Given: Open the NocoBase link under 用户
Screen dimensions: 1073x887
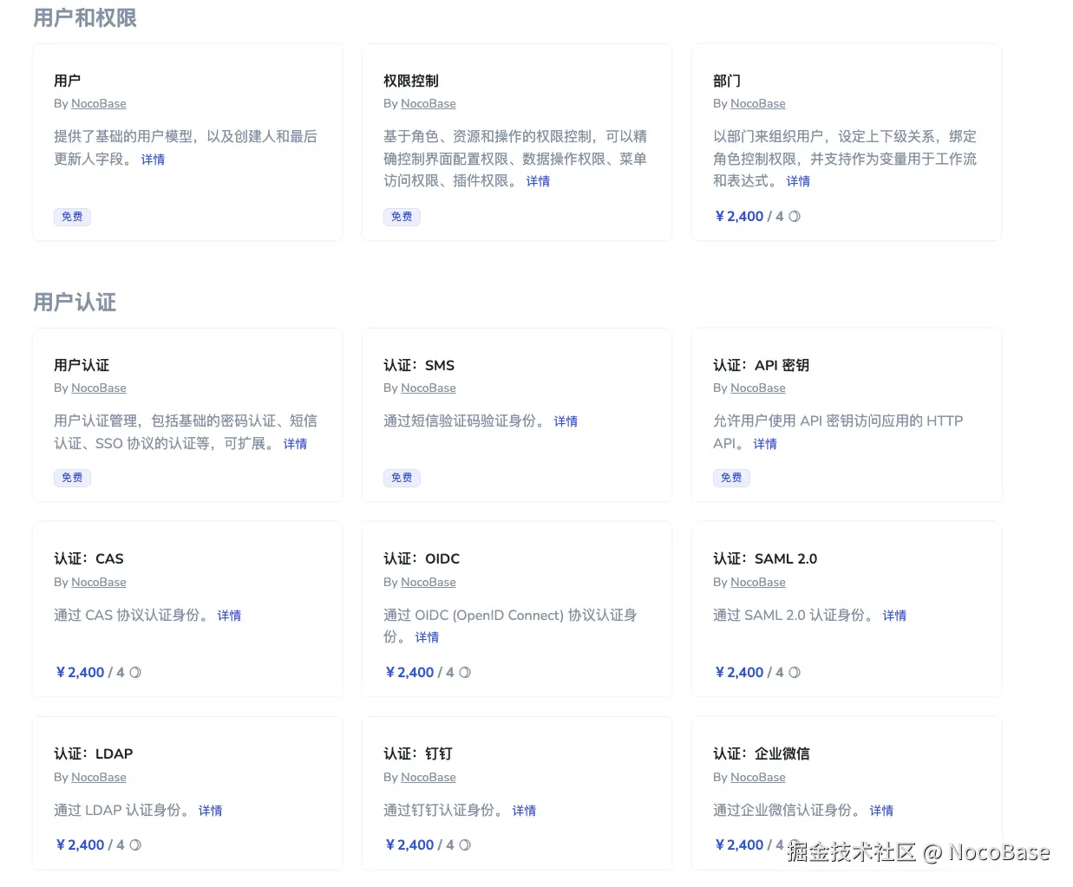Looking at the screenshot, I should (x=99, y=103).
